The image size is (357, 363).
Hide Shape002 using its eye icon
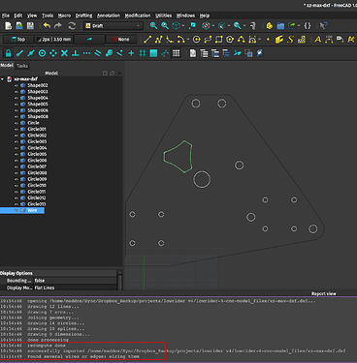coord(16,85)
